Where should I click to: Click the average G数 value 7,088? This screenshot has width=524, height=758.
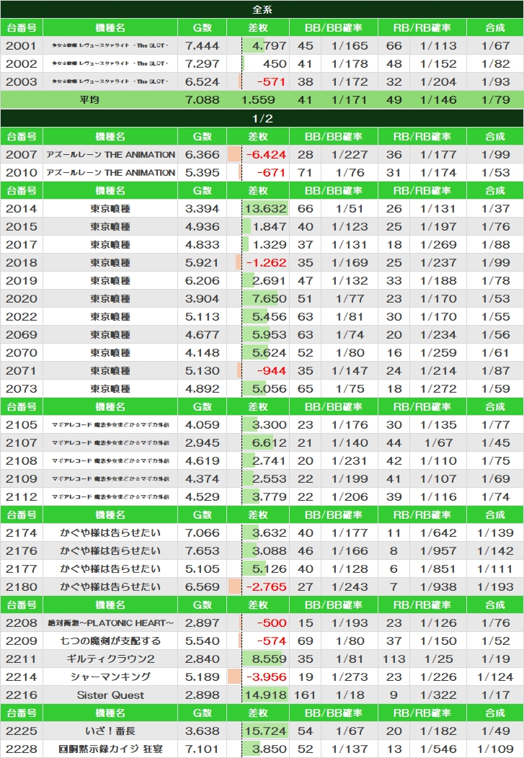coord(202,99)
